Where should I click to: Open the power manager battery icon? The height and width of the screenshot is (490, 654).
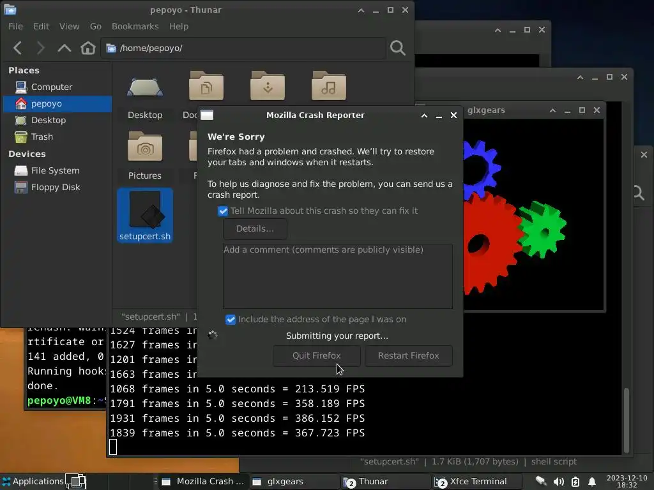coord(575,482)
